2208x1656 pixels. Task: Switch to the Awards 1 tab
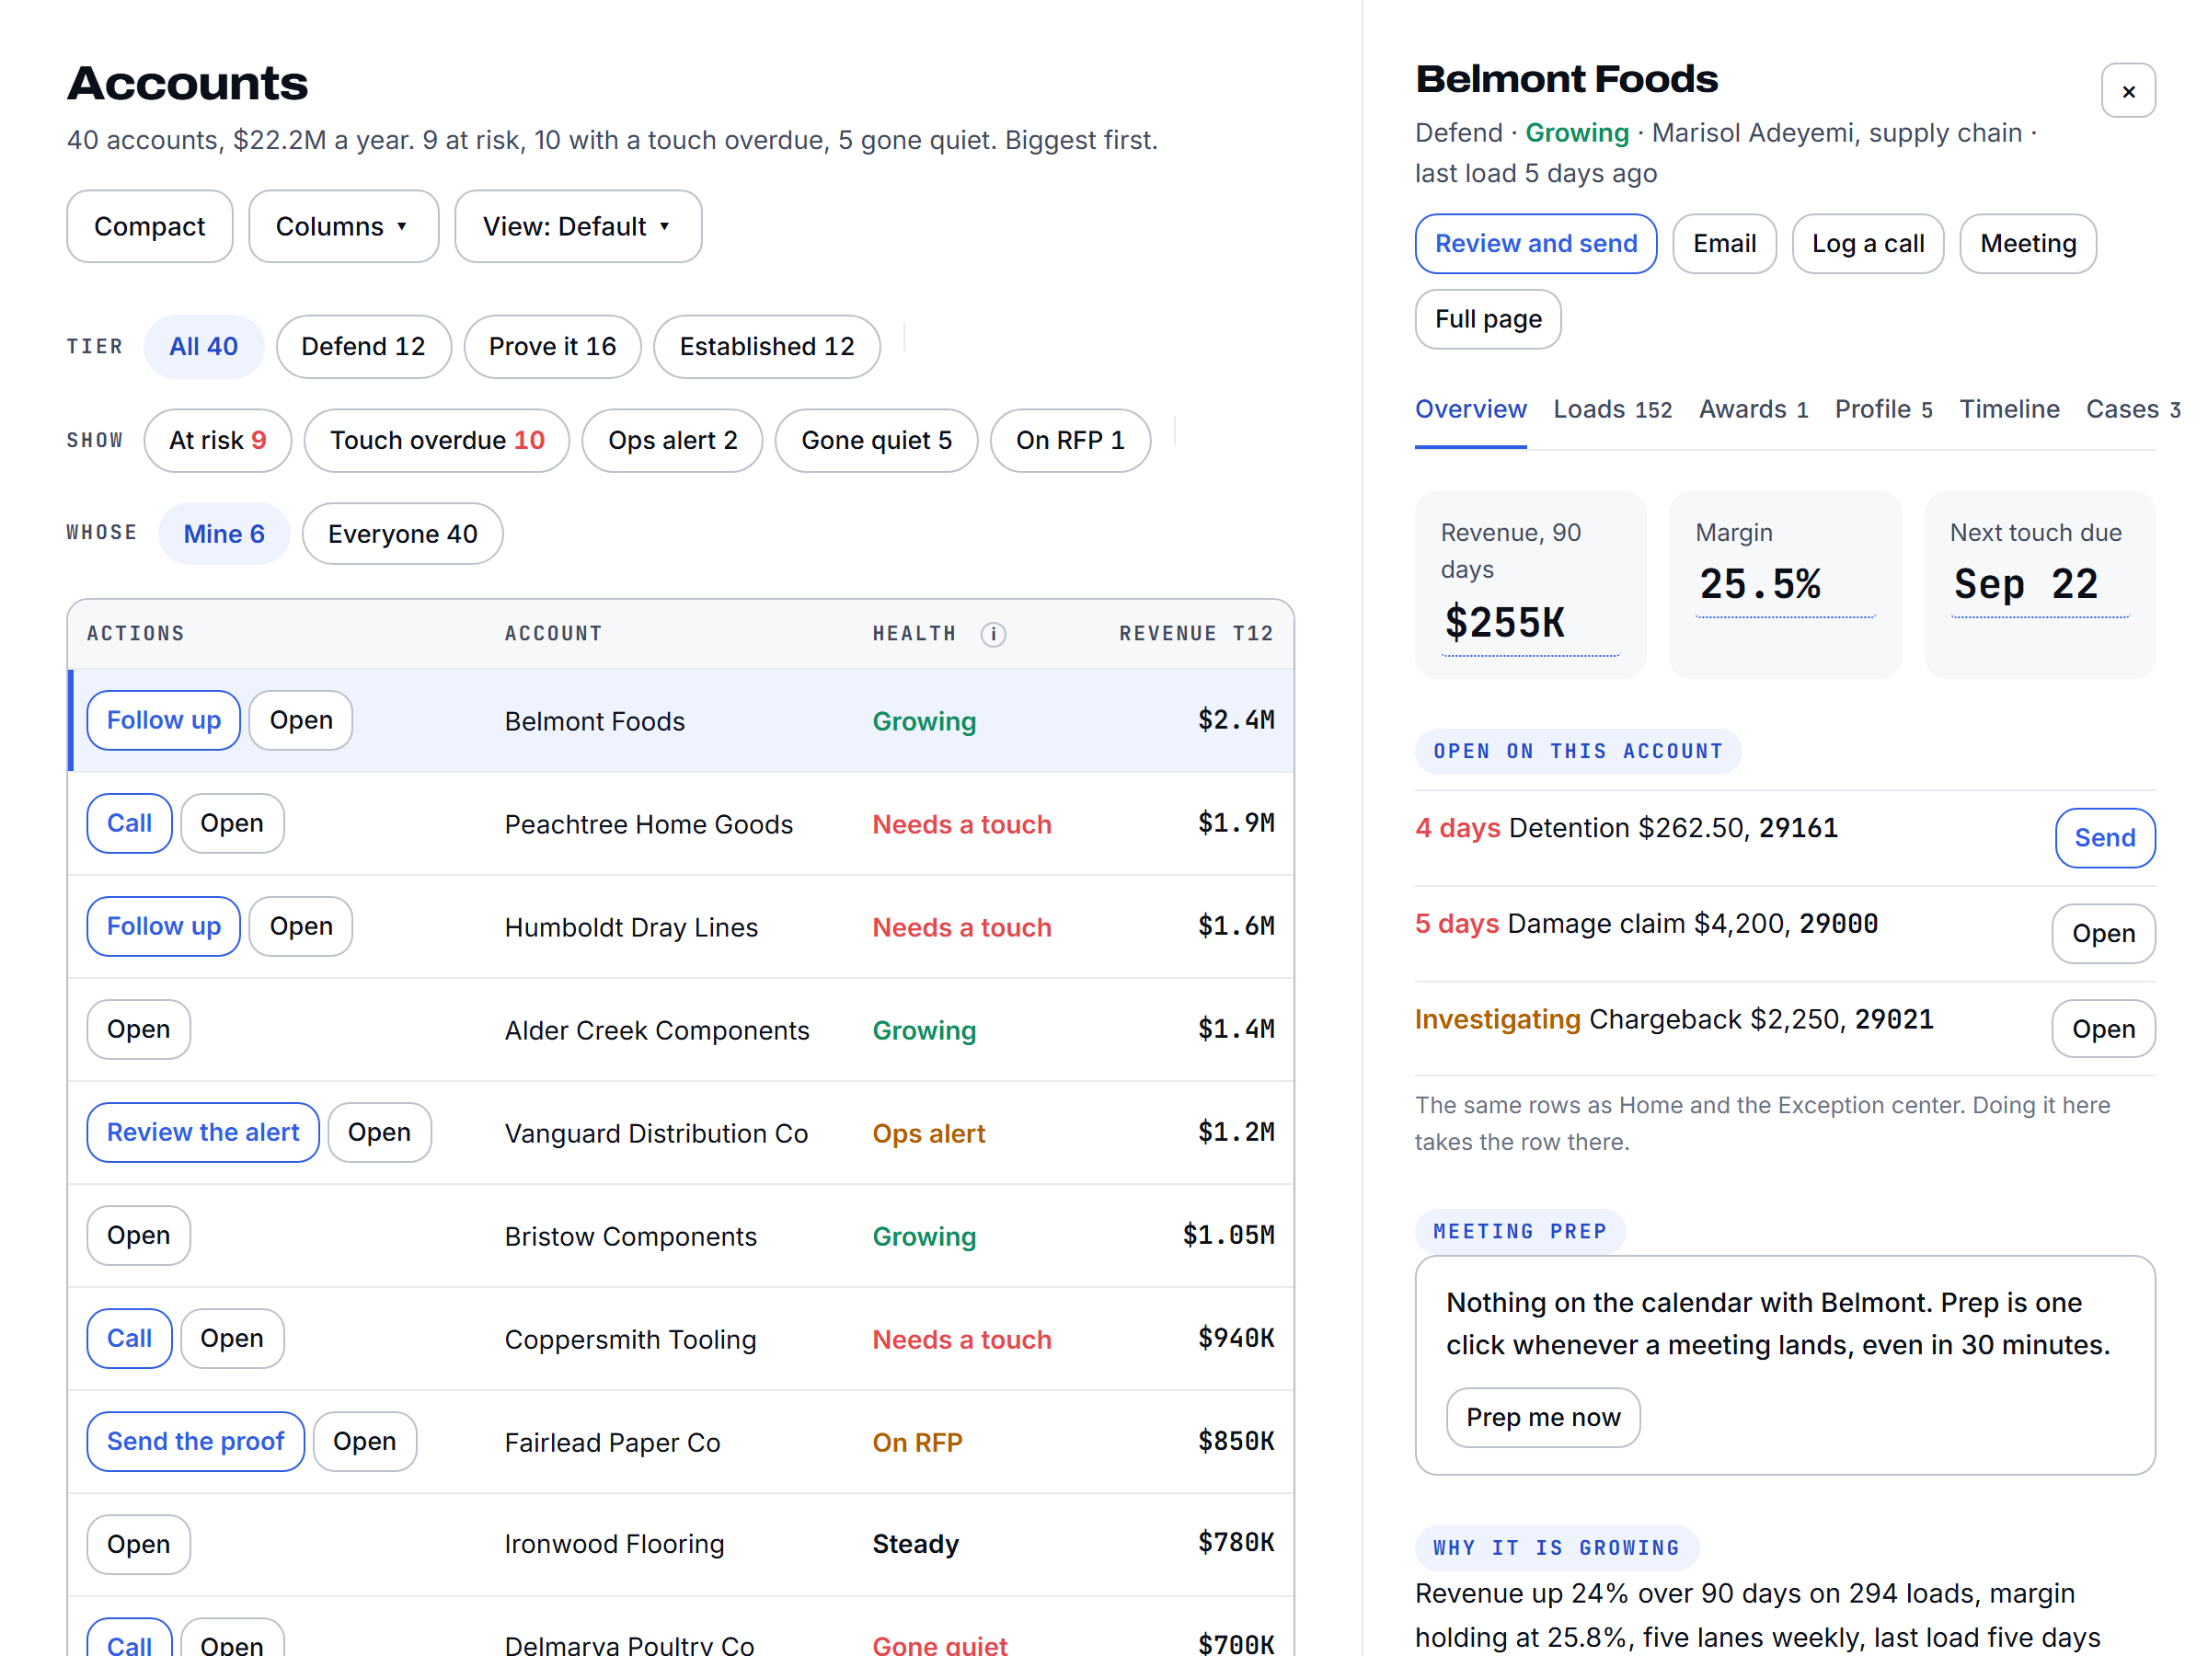point(1753,409)
